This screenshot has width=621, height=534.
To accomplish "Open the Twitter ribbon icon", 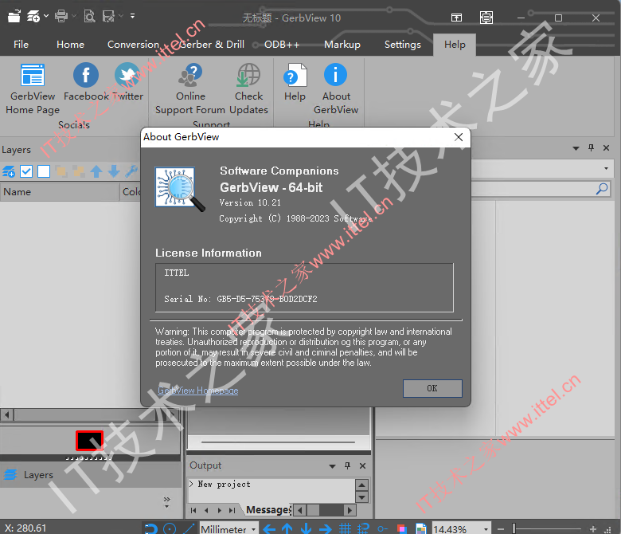I will (x=127, y=75).
